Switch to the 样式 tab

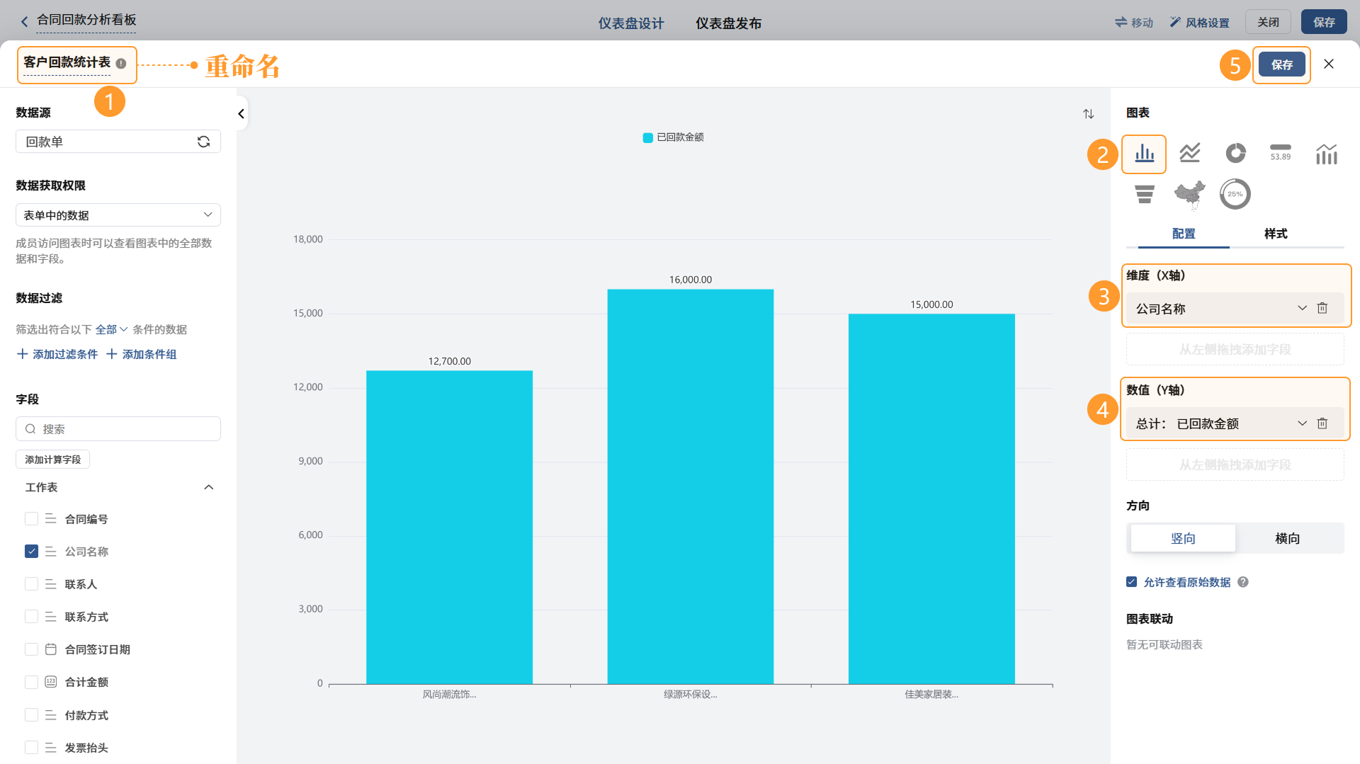click(1276, 234)
